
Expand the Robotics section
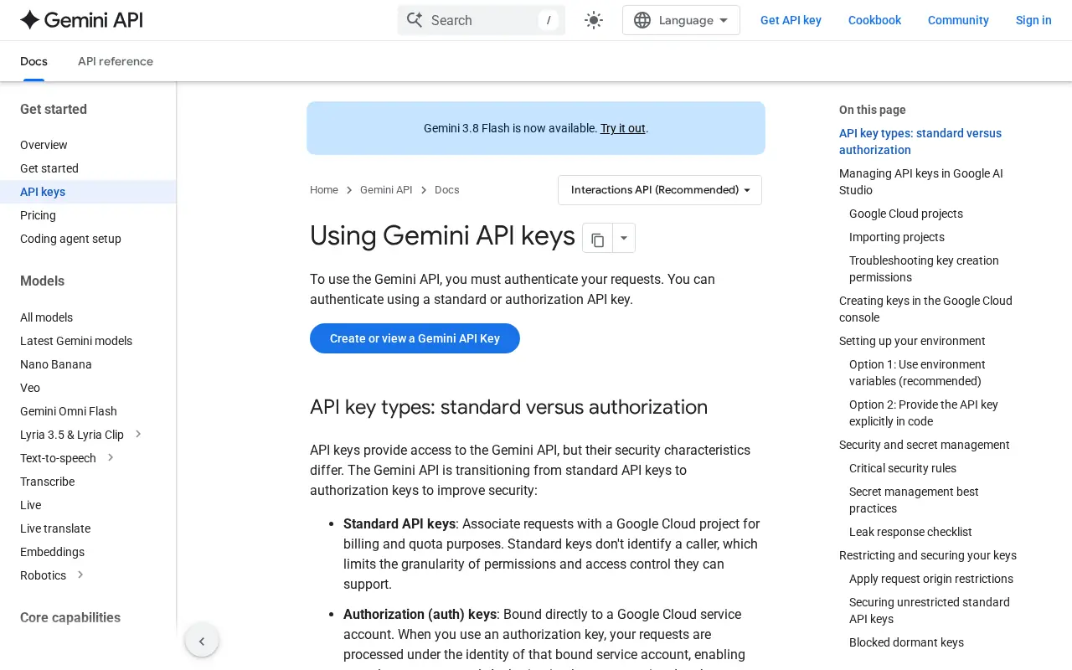(x=80, y=575)
